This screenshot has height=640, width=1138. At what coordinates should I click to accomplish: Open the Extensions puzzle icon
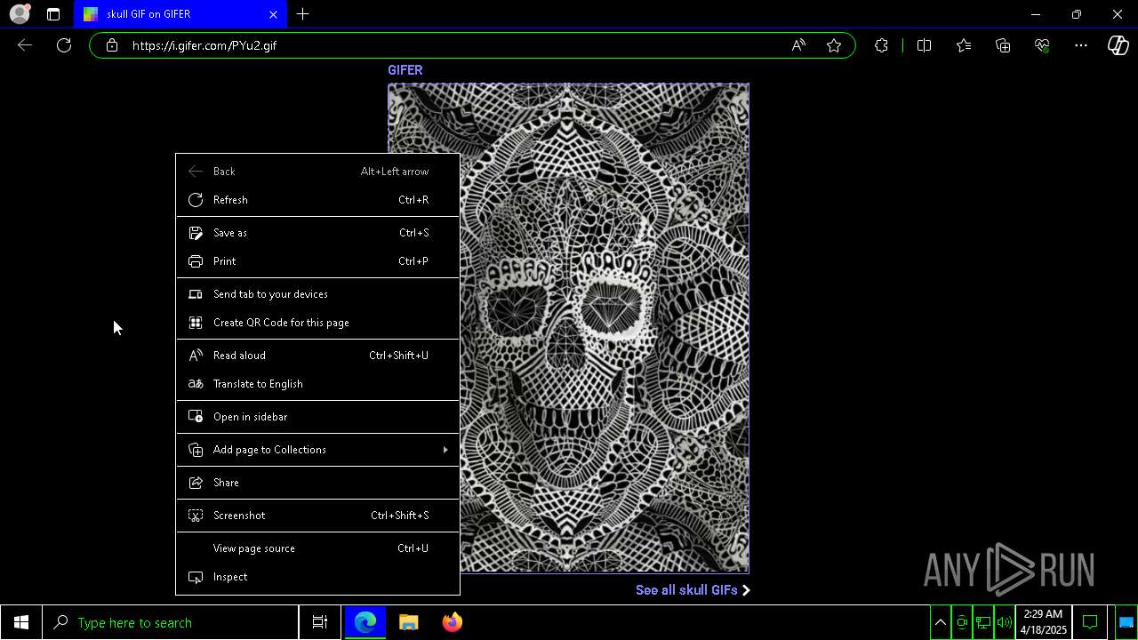pyautogui.click(x=881, y=45)
